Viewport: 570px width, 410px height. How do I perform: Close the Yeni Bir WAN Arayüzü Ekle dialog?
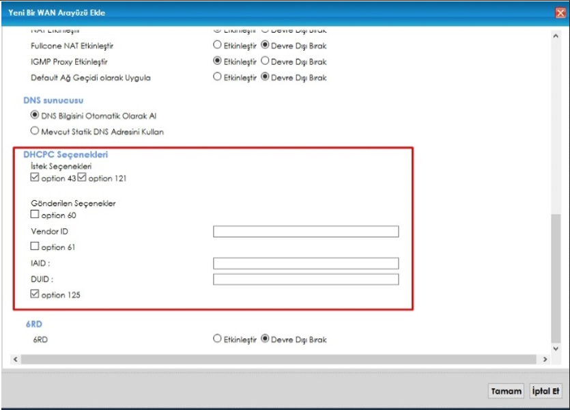pyautogui.click(x=560, y=13)
